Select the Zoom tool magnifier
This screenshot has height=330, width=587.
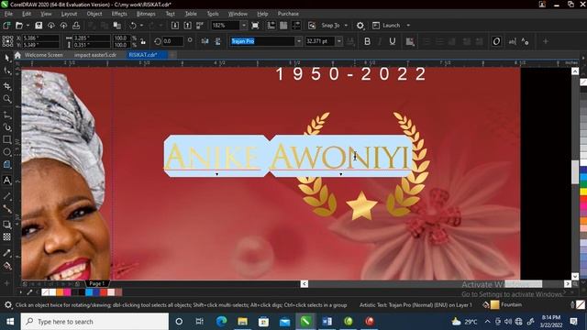[7, 99]
